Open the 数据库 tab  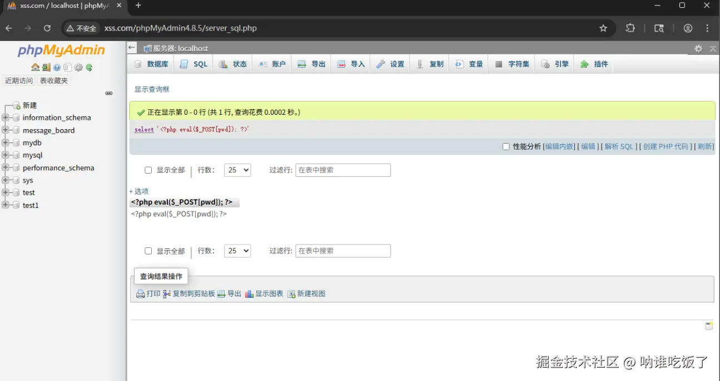(151, 64)
